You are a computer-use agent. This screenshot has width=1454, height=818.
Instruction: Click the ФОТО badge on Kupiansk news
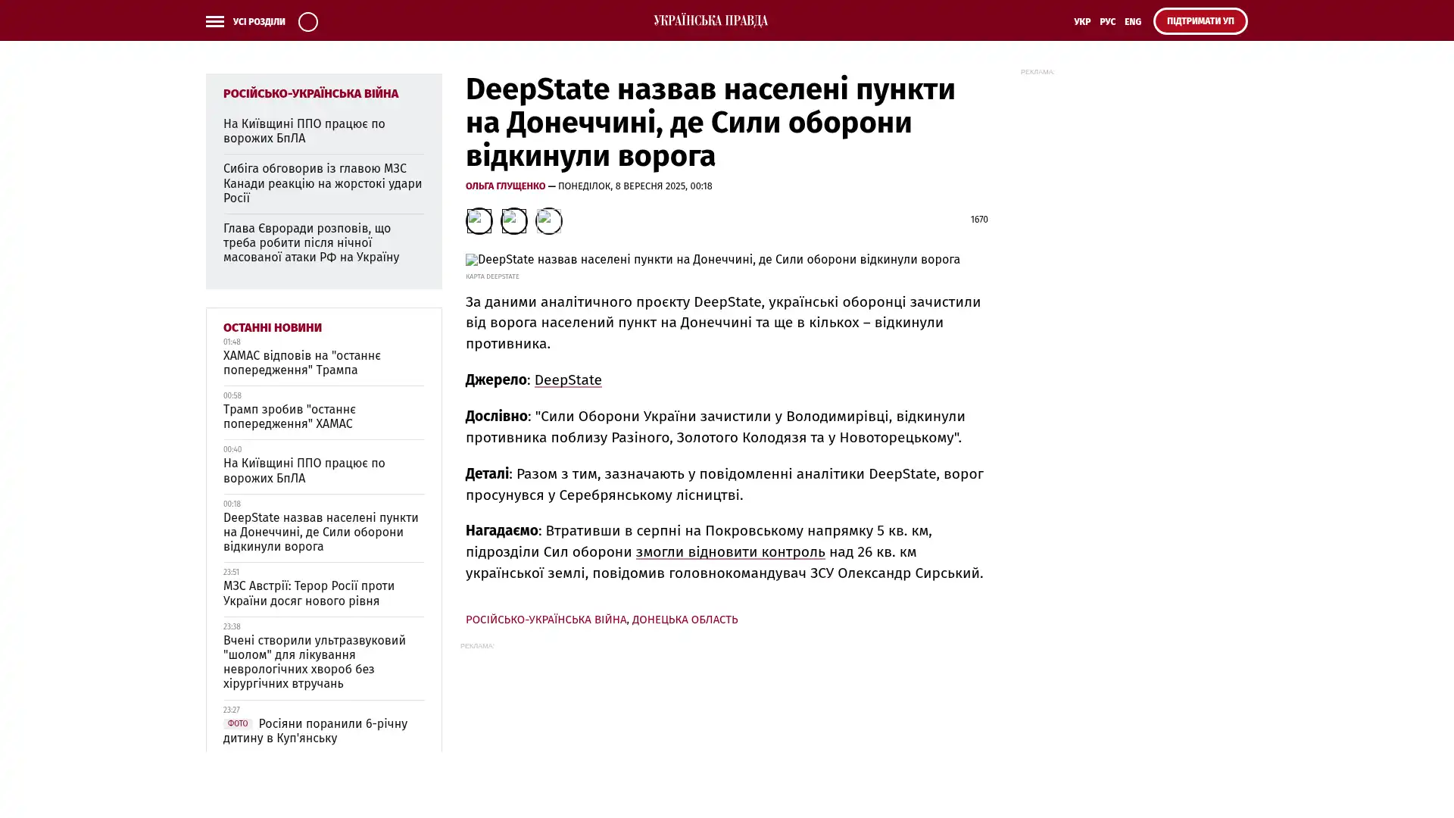(x=237, y=723)
